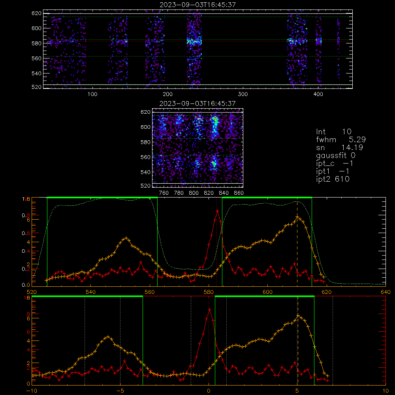Click x-axis label '820' of the middle image
395x395 pixels.
point(209,193)
